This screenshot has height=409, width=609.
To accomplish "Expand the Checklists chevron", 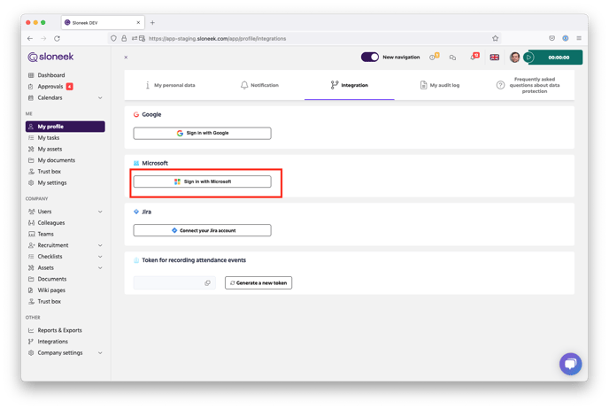I will 100,257.
